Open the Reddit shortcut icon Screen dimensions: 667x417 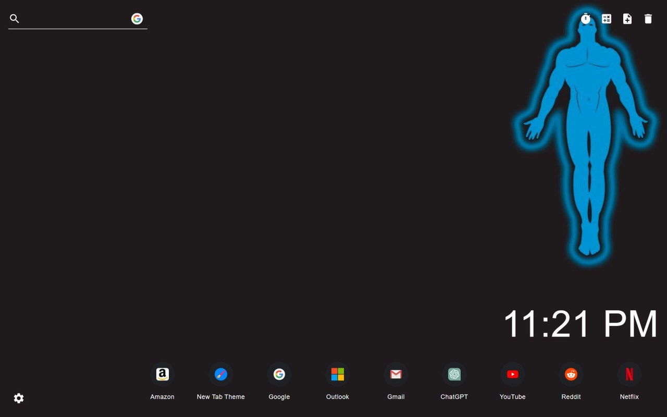pos(571,374)
